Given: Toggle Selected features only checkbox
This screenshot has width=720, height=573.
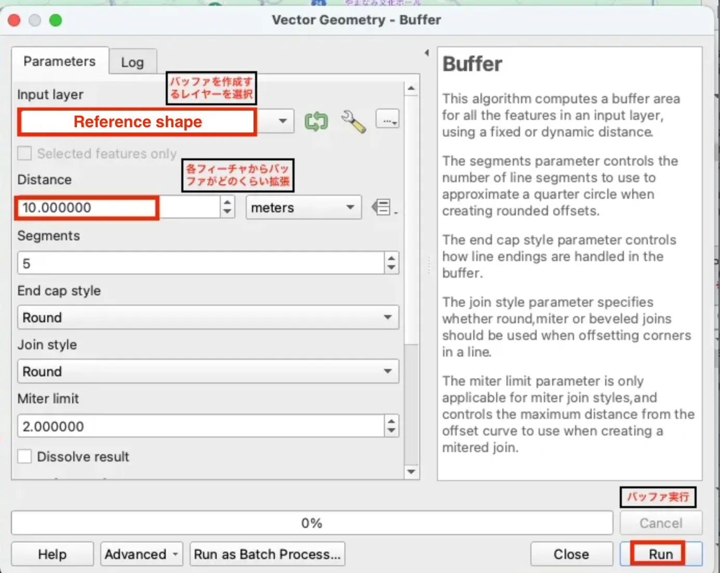Looking at the screenshot, I should pos(24,153).
